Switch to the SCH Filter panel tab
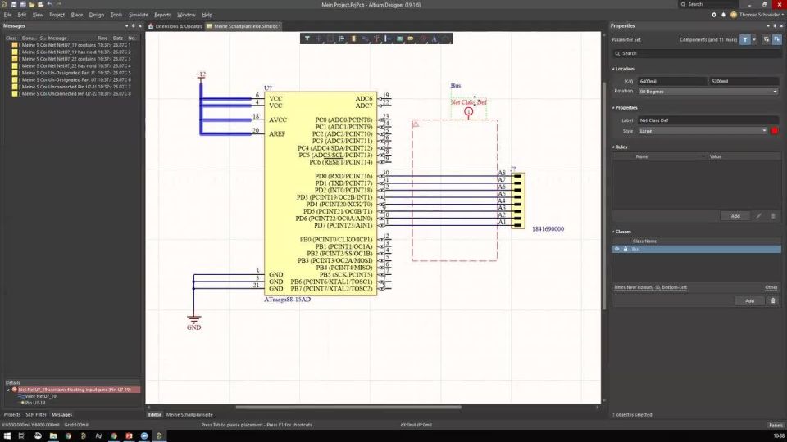 point(35,414)
